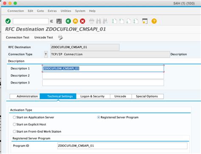Click the Create shortcut star window icon

[x=145, y=21]
